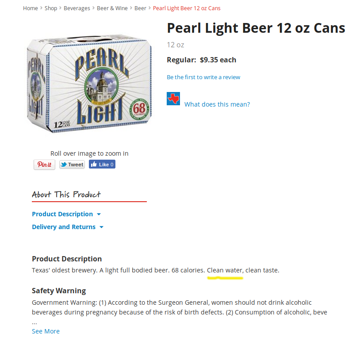Viewport: 352px width, 341px height.
Task: Select the Beer breadcrumb link
Action: 140,8
